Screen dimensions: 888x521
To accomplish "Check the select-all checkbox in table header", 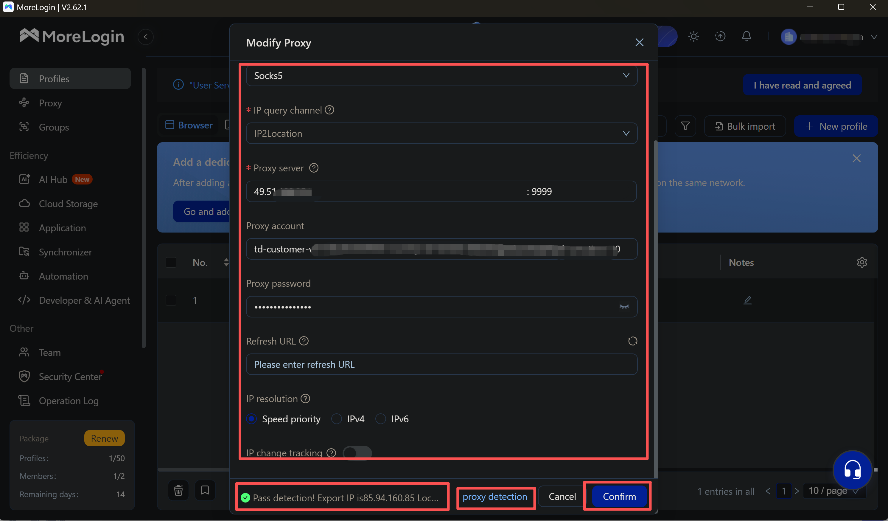I will 171,262.
